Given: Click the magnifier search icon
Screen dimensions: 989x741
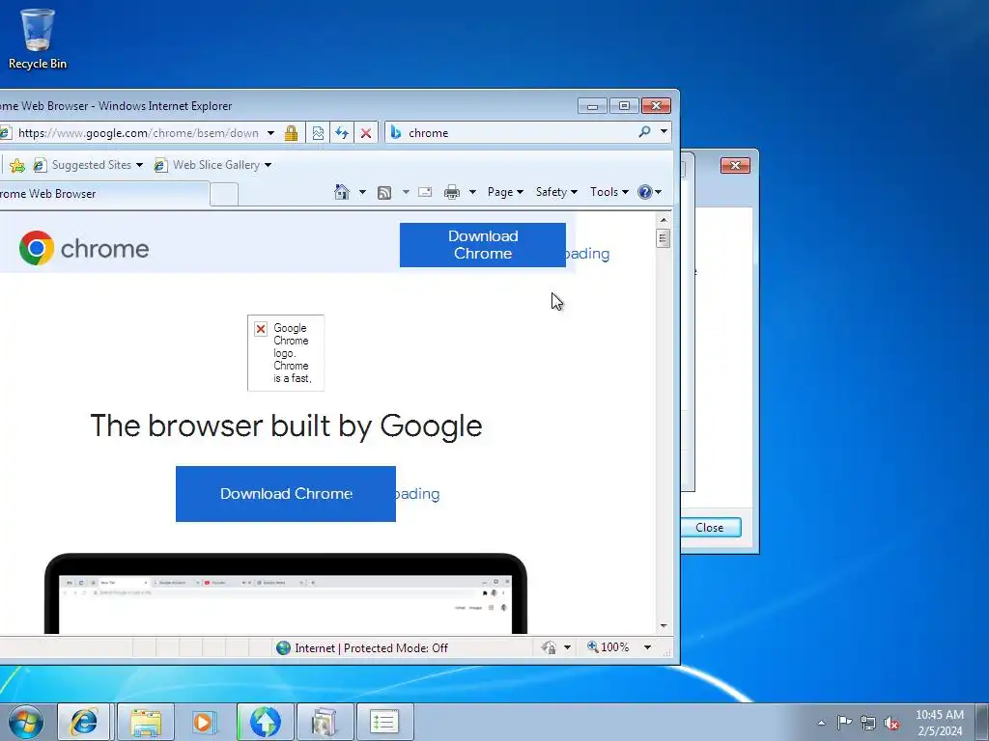Looking at the screenshot, I should pos(644,131).
